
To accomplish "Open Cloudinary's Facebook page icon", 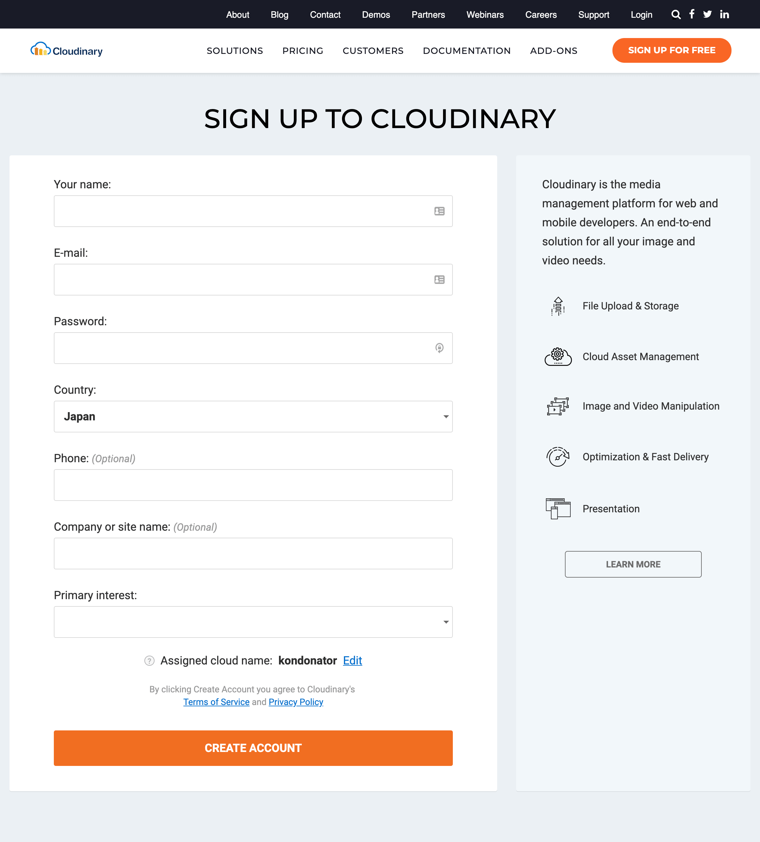I will [692, 14].
